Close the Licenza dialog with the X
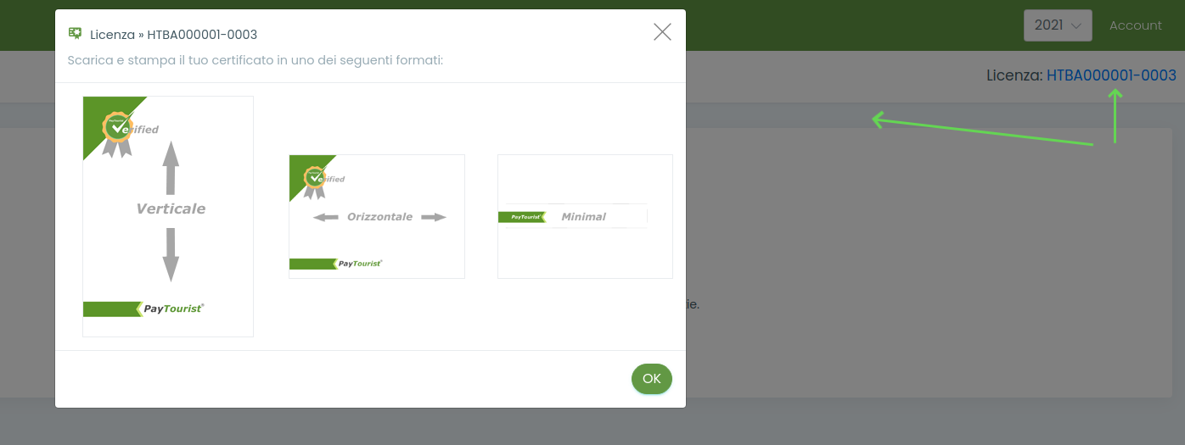This screenshot has height=445, width=1185. click(x=662, y=32)
